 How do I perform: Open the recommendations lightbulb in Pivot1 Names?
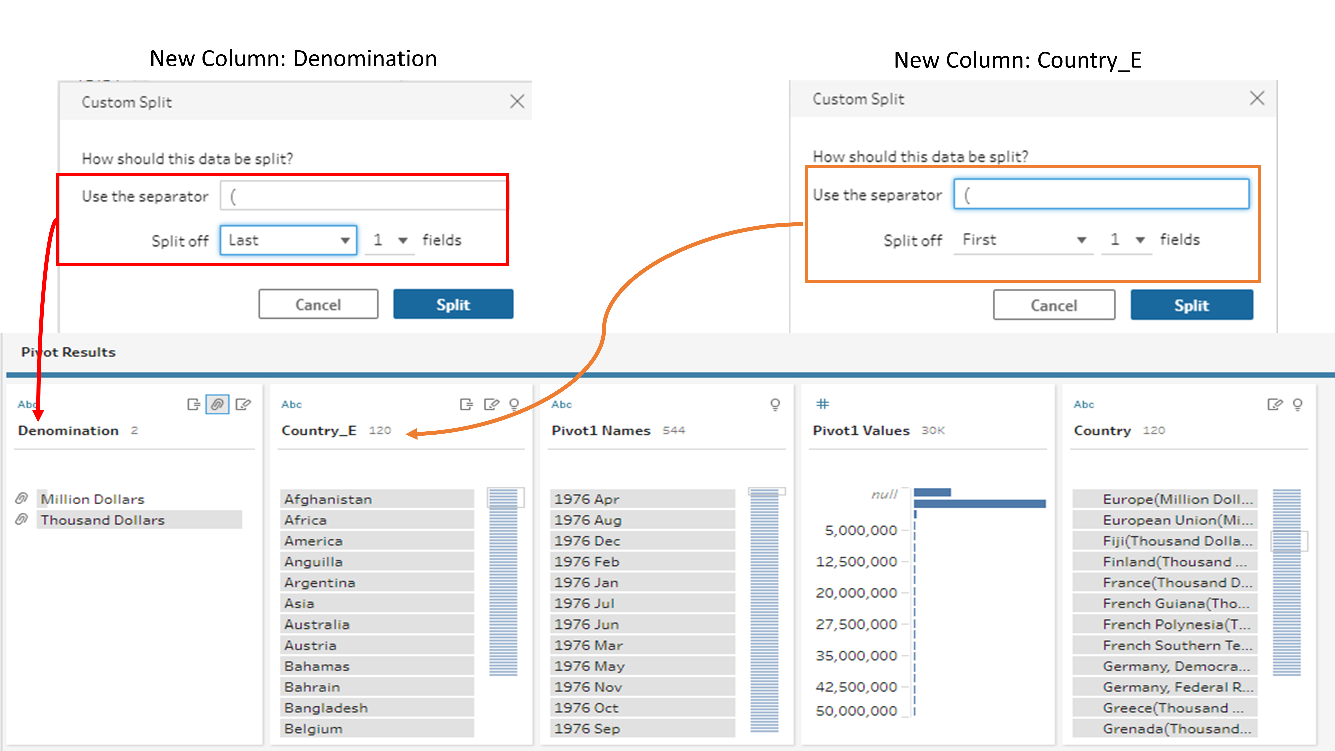pyautogui.click(x=775, y=404)
